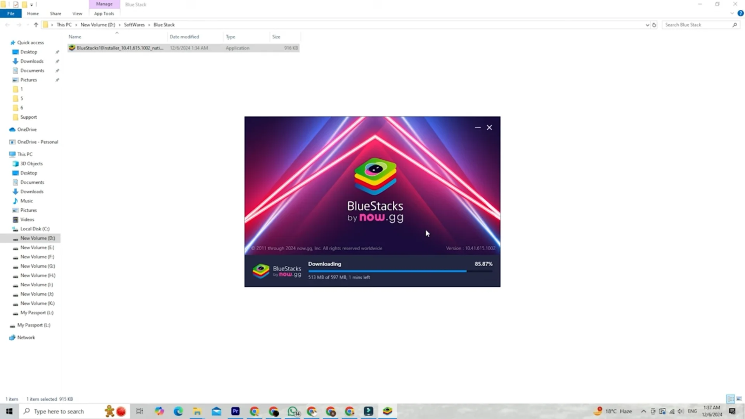This screenshot has height=419, width=745.
Task: Open the File menu
Action: [11, 14]
